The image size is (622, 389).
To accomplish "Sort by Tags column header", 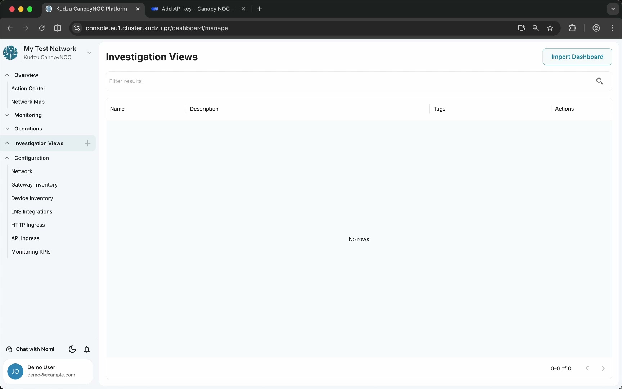I will coord(439,109).
